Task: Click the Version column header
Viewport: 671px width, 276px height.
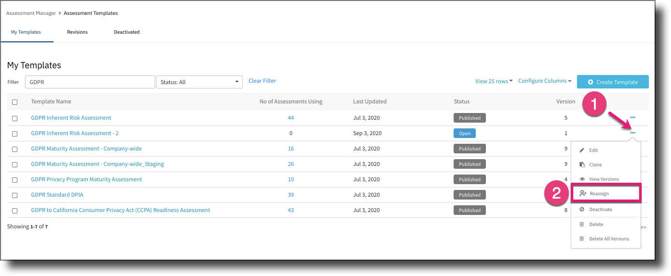Action: coord(566,101)
